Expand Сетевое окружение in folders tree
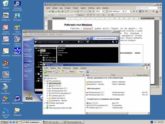The height and width of the screenshot is (124, 165). 45,103
